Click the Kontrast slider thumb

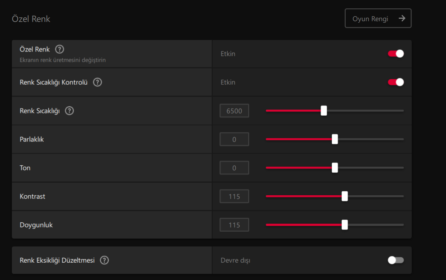(345, 196)
